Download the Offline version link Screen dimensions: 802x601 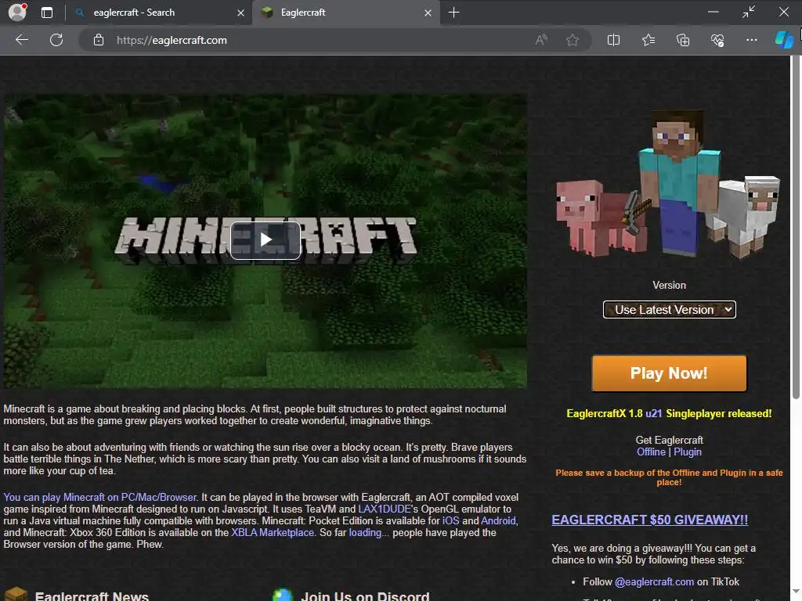(x=651, y=452)
